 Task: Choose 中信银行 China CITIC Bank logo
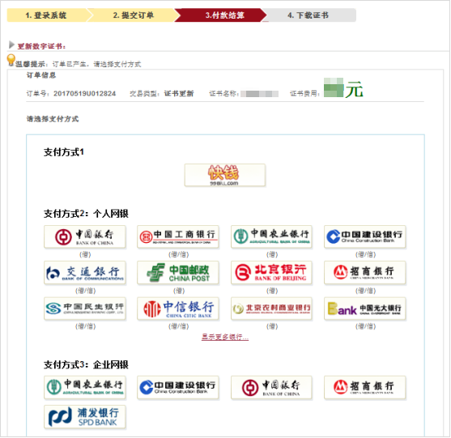178,309
